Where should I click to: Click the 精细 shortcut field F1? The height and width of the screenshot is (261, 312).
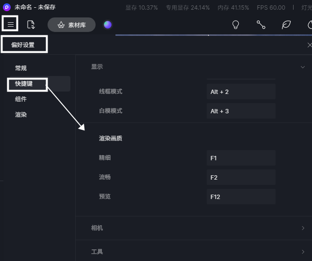(x=241, y=158)
